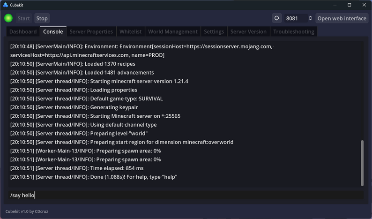Open the World Management tab
The image size is (372, 219).
[173, 31]
